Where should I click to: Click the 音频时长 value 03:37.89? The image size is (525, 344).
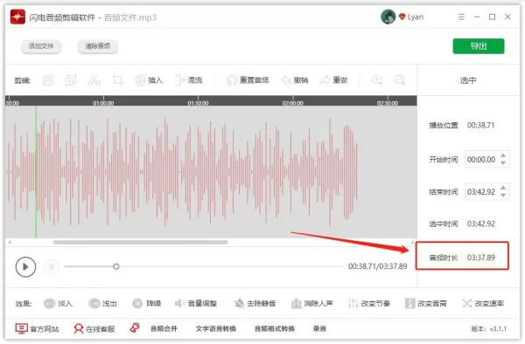pyautogui.click(x=481, y=258)
